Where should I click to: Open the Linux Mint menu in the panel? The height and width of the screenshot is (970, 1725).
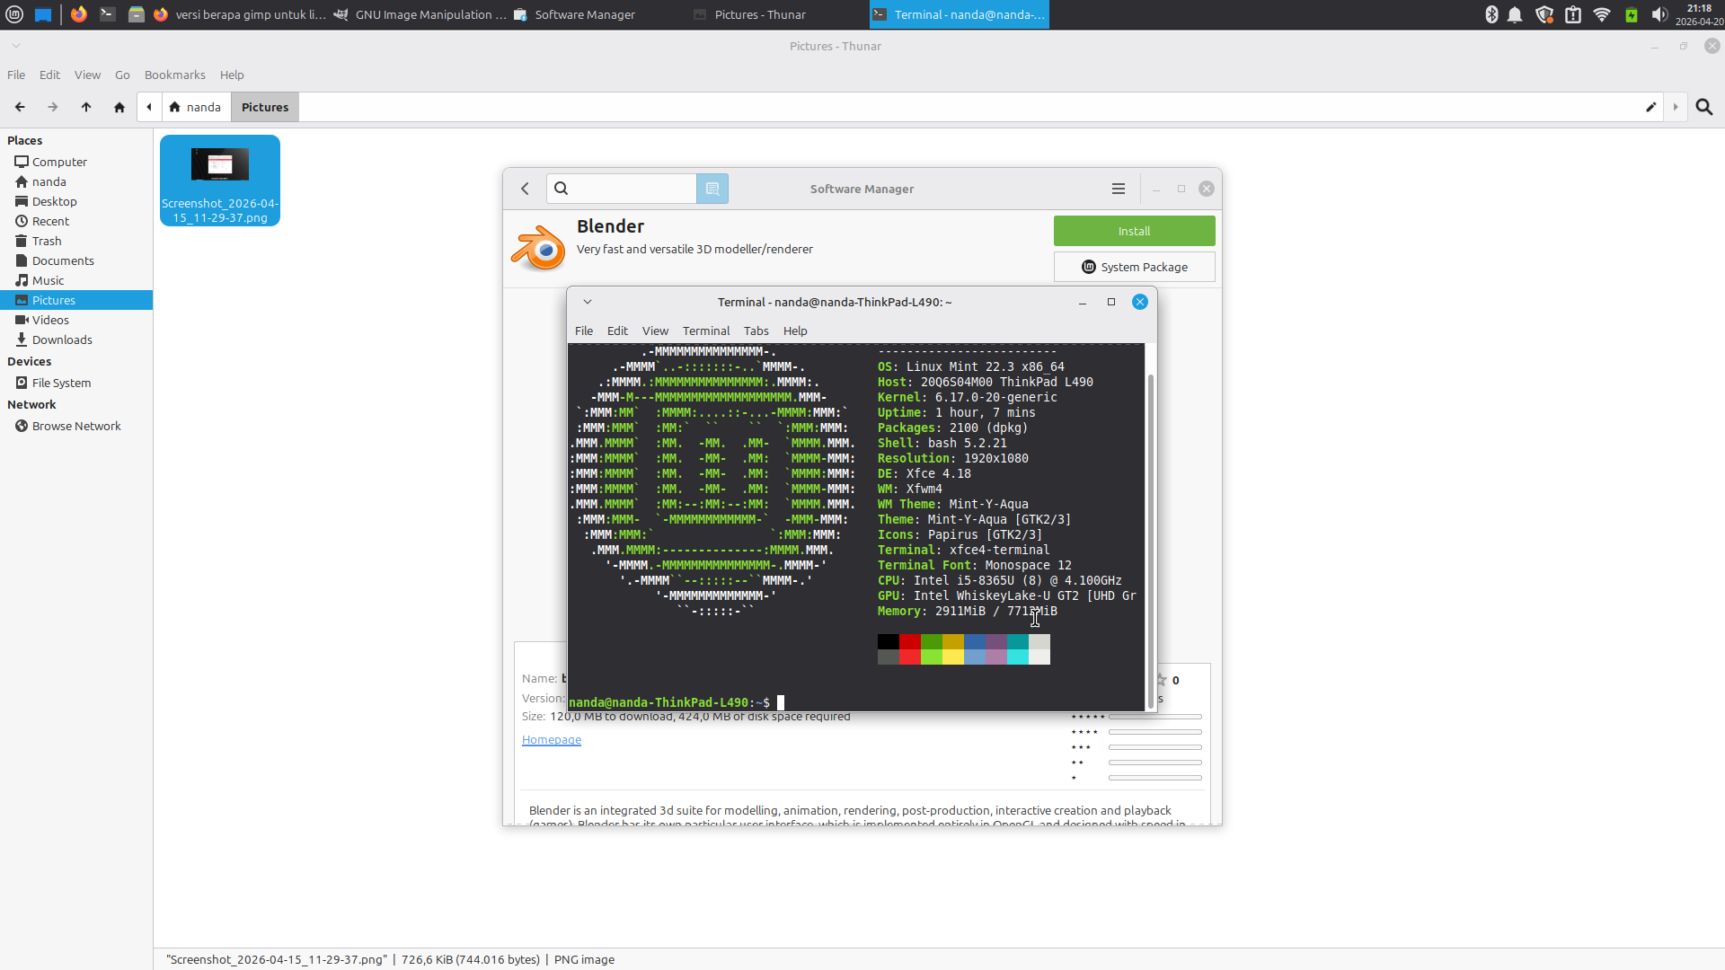(14, 14)
